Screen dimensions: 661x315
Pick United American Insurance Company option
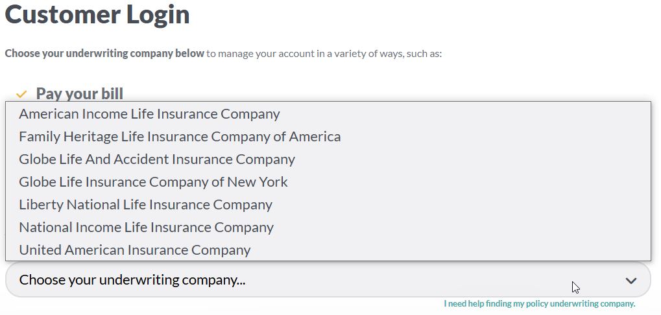click(x=135, y=250)
